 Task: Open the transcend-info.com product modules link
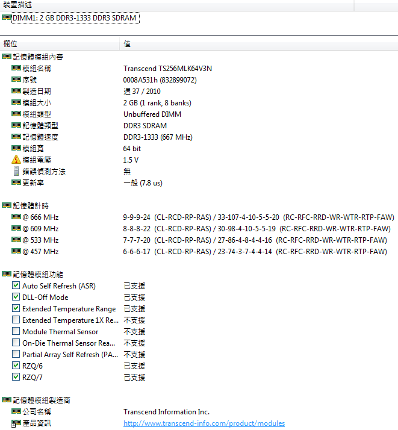pos(204,423)
